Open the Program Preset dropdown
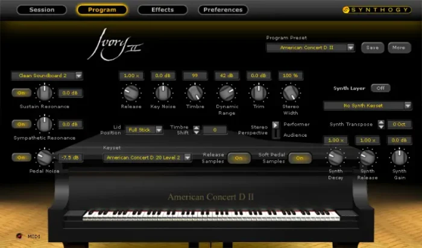This screenshot has height=248, width=422. [x=310, y=48]
